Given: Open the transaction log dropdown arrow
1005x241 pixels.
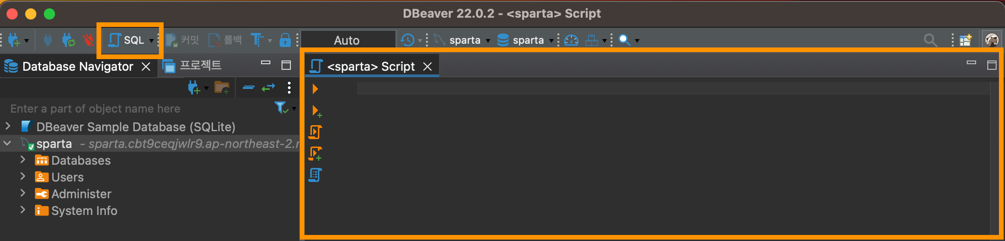Looking at the screenshot, I should (x=420, y=41).
